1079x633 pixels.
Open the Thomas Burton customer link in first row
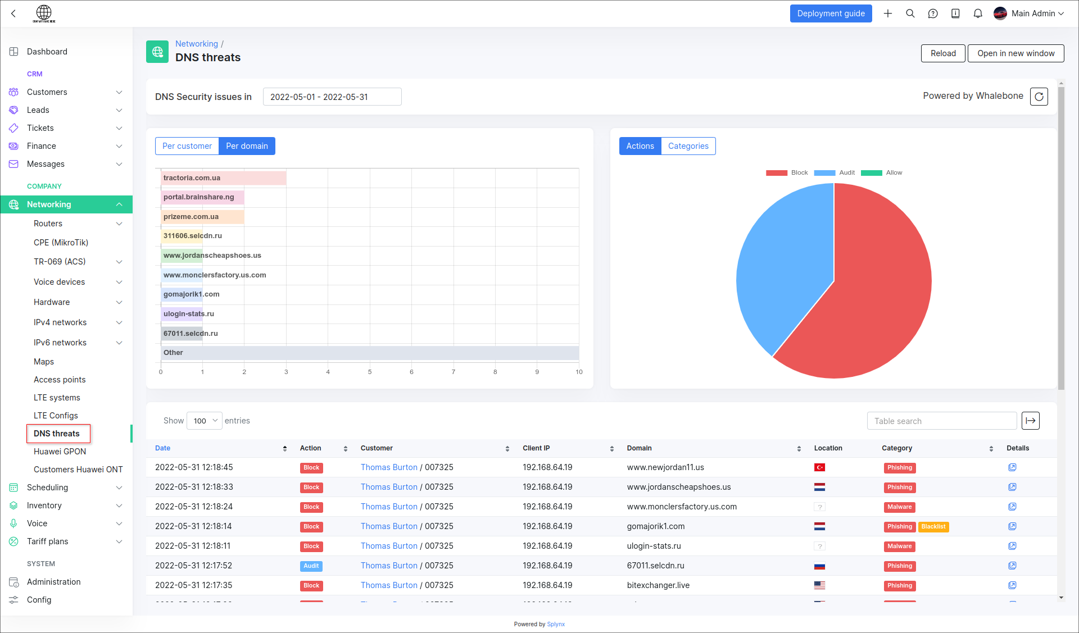tap(389, 467)
